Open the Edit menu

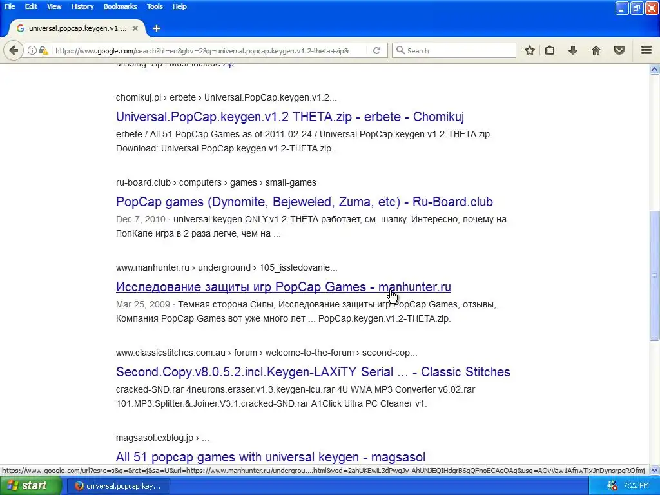(31, 6)
